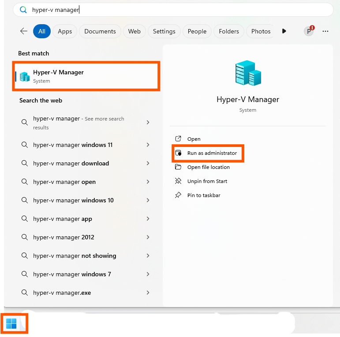The image size is (340, 337).
Task: Click search icon beside 'hyper-v manager windows 10'
Action: tap(25, 200)
